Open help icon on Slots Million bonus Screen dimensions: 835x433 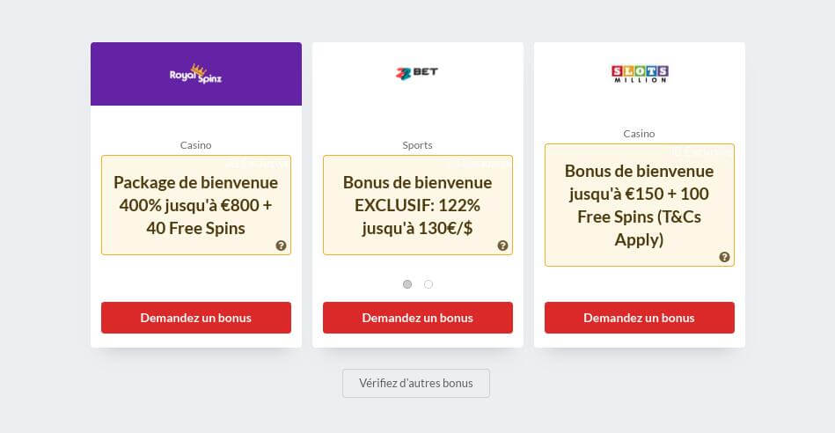point(724,257)
